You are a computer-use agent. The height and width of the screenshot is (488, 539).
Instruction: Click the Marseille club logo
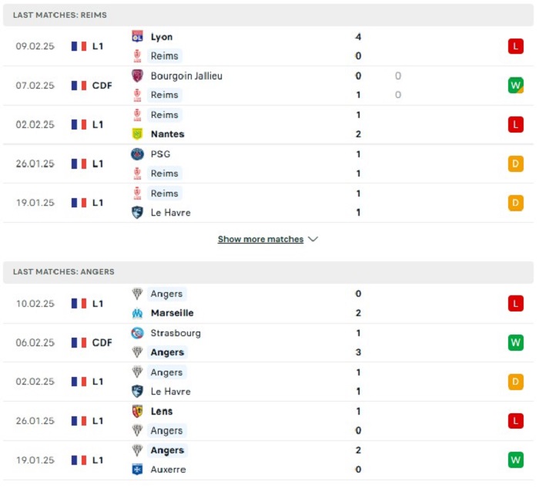click(137, 313)
